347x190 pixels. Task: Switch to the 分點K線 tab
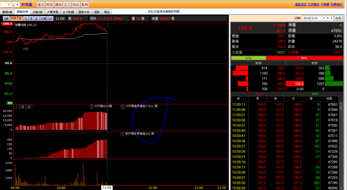click(38, 12)
